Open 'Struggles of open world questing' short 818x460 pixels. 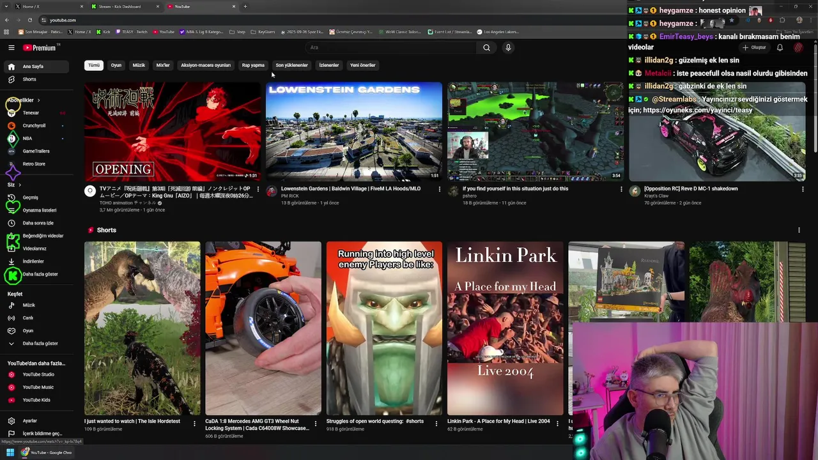pos(384,328)
